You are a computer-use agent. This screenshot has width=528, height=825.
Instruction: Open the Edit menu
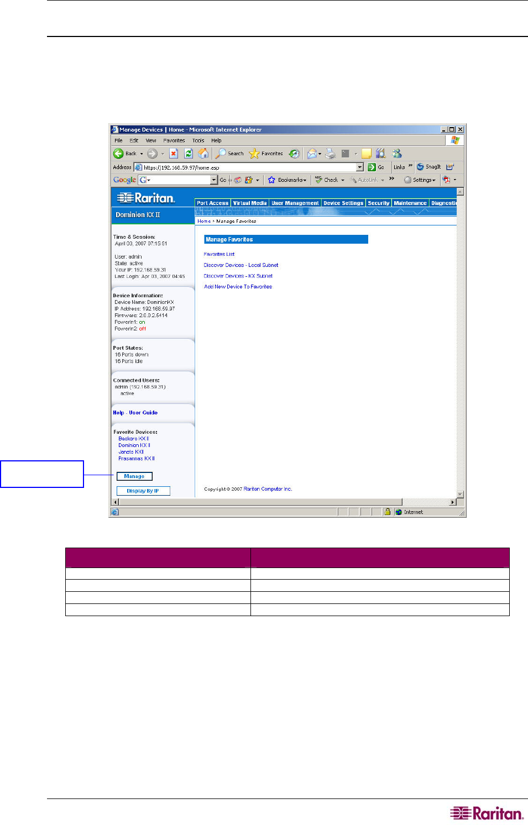click(134, 141)
